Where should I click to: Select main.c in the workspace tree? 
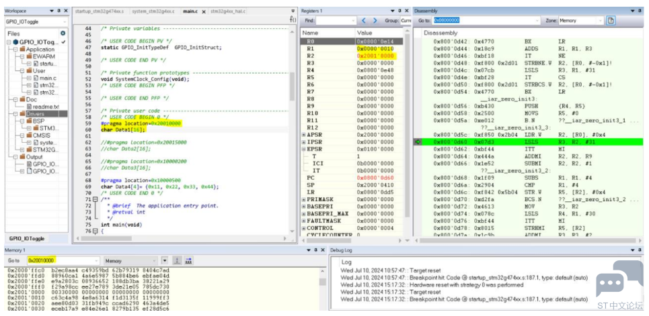[48, 78]
